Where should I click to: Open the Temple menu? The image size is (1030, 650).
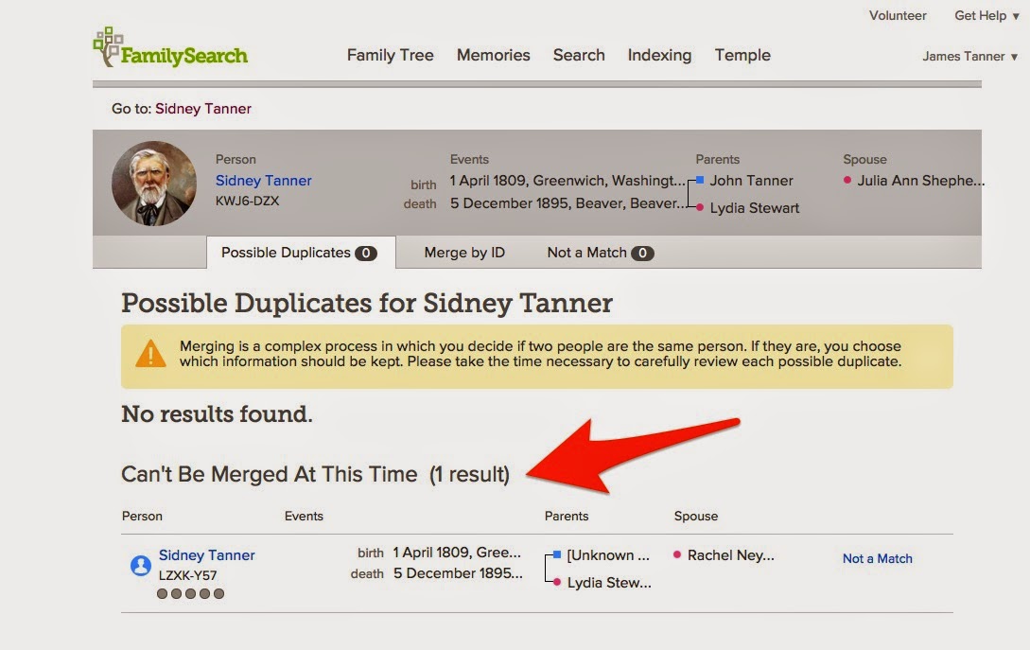pos(742,55)
